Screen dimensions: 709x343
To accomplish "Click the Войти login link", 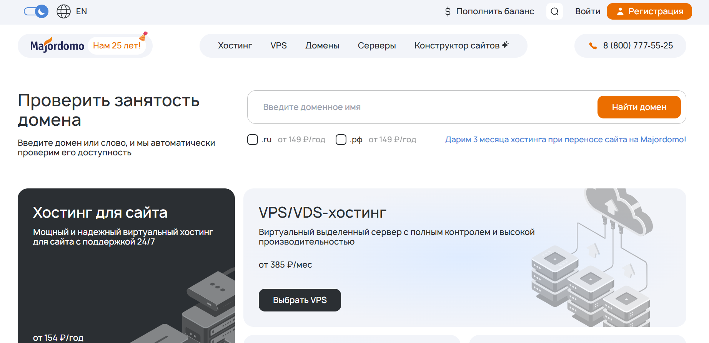I will click(x=588, y=12).
